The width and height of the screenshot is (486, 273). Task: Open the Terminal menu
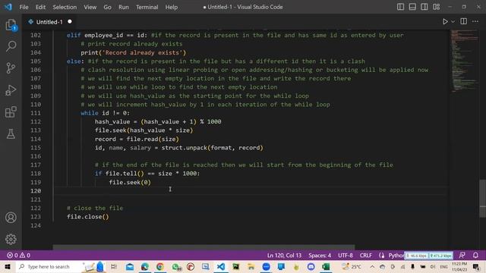[x=147, y=7]
